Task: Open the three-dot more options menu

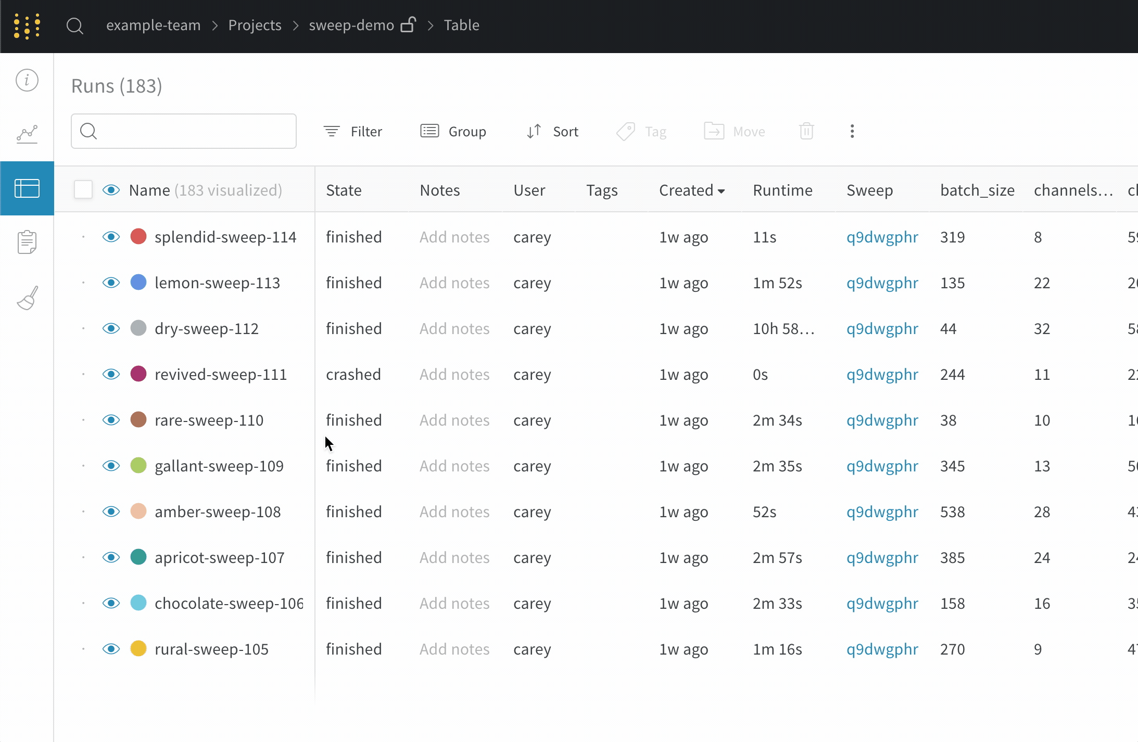Action: click(x=852, y=131)
